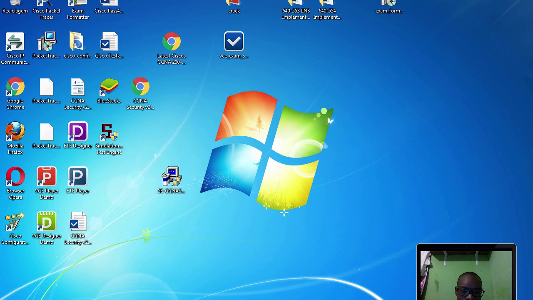Open the 640-554 Implement folder

tap(327, 9)
